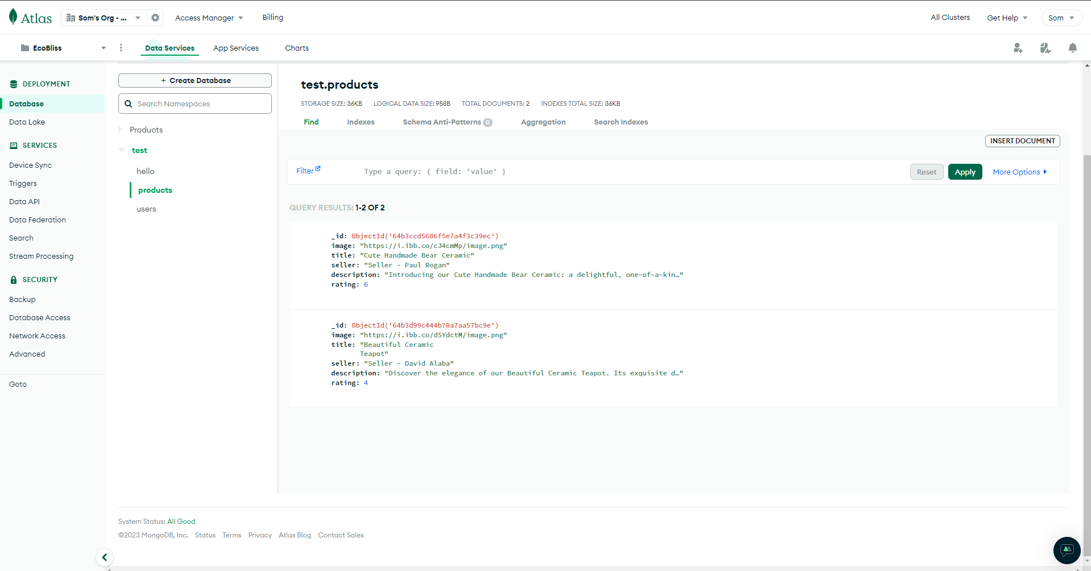Open the Charts tab

pos(297,48)
